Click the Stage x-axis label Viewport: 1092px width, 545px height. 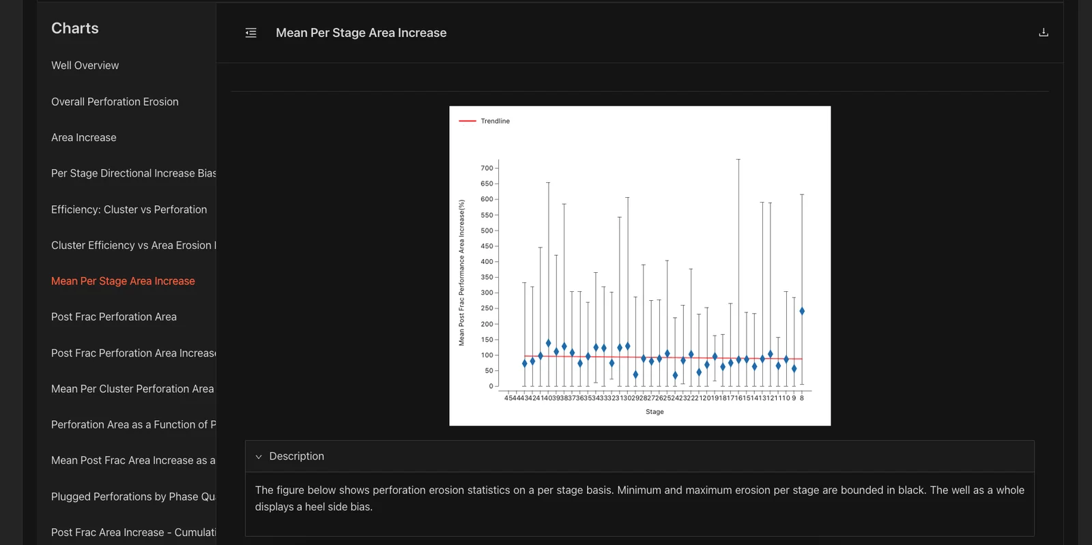(x=655, y=412)
